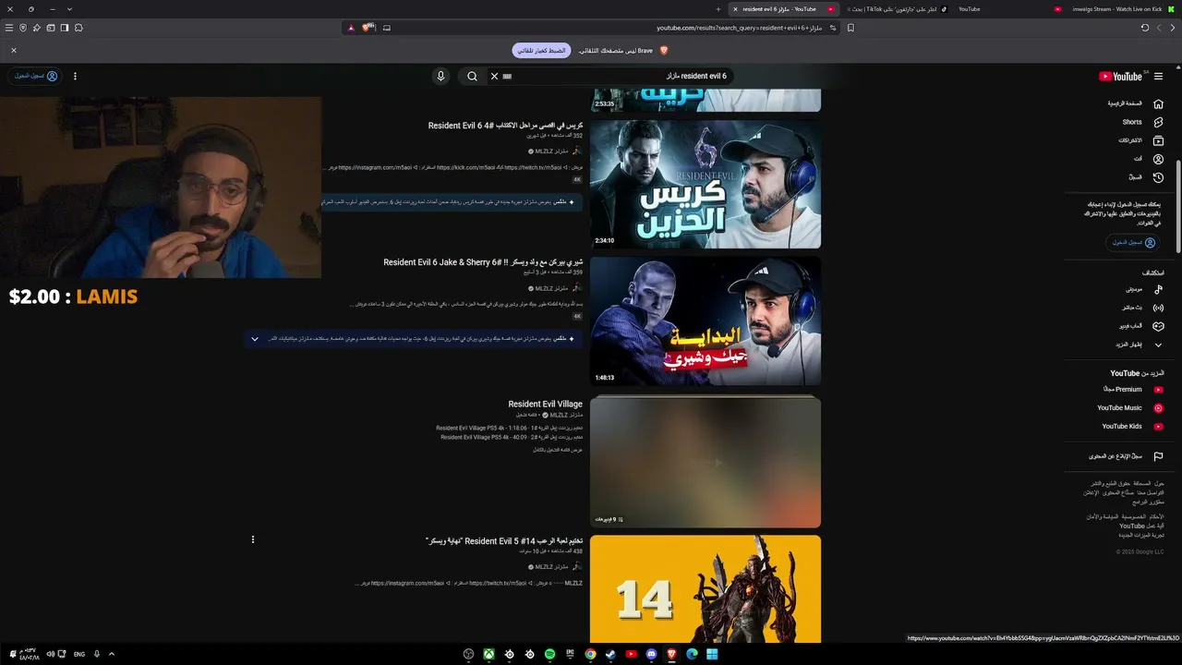Open Resident Evil 5 #14 video thumbnail
This screenshot has width=1182, height=665.
pyautogui.click(x=706, y=589)
